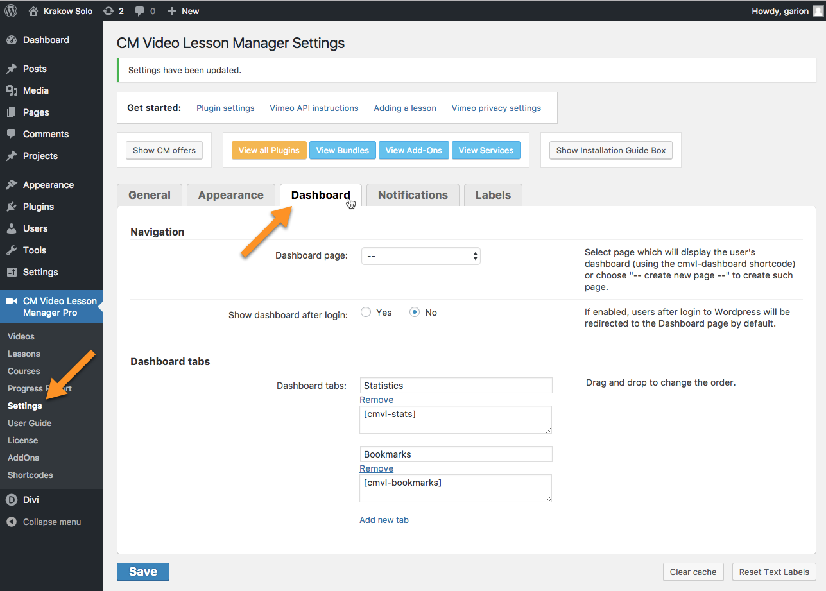Click the Settings sliders icon in sidebar
826x591 pixels.
pos(12,272)
